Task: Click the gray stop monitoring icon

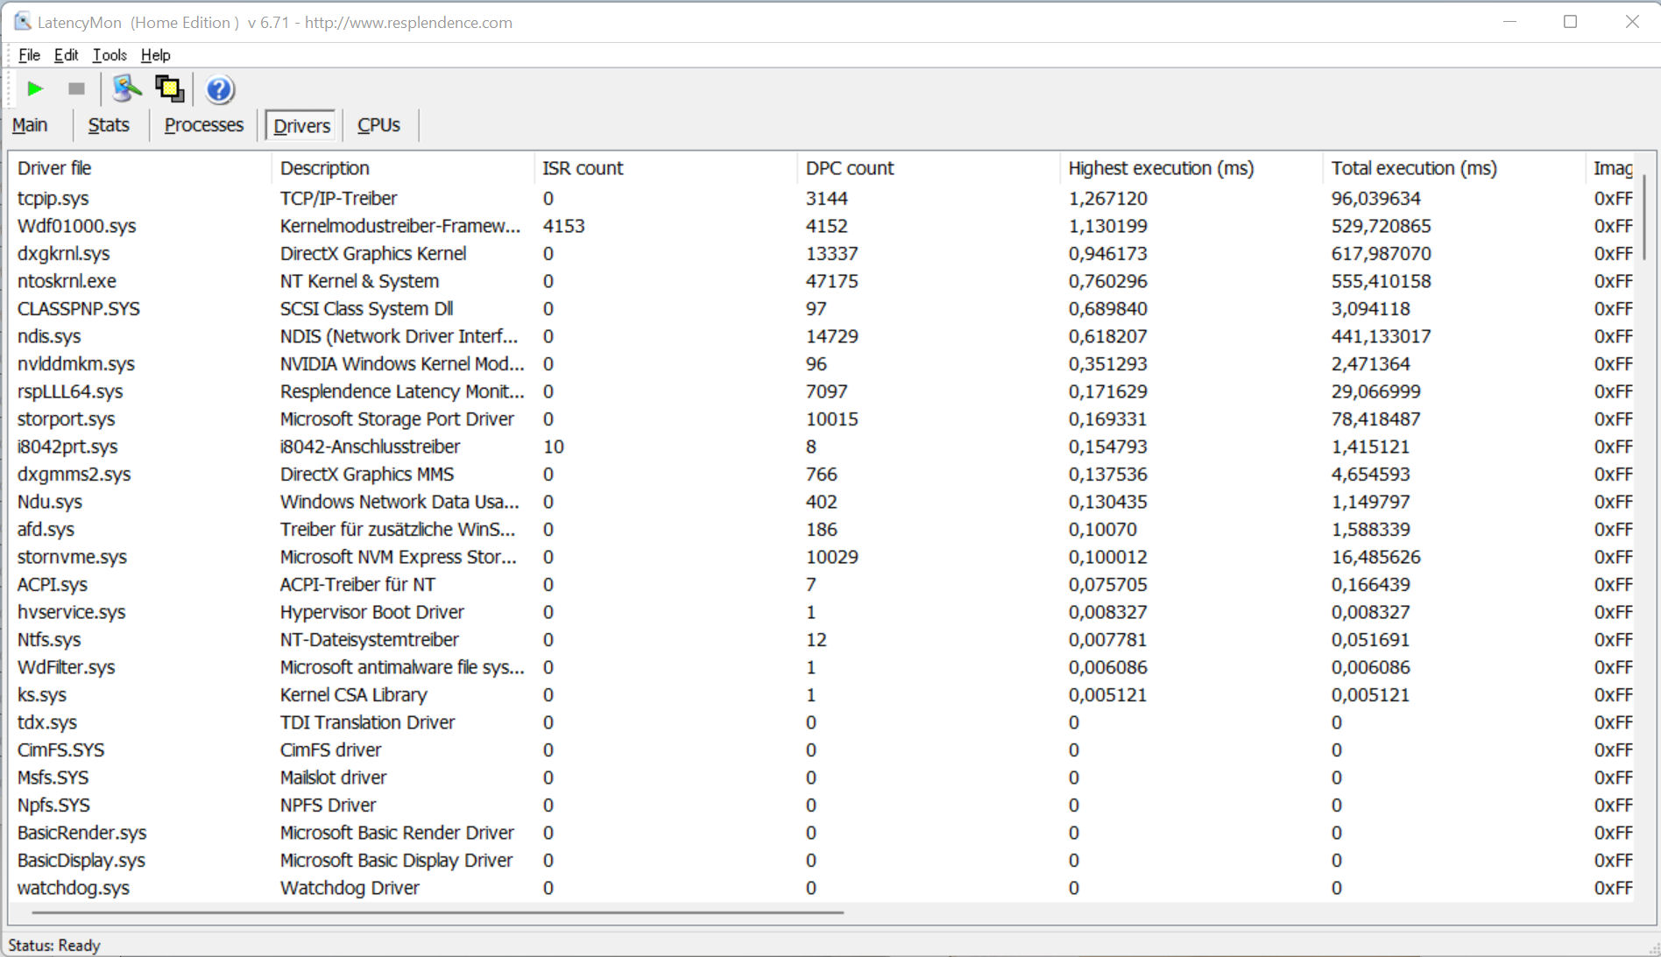Action: [76, 89]
